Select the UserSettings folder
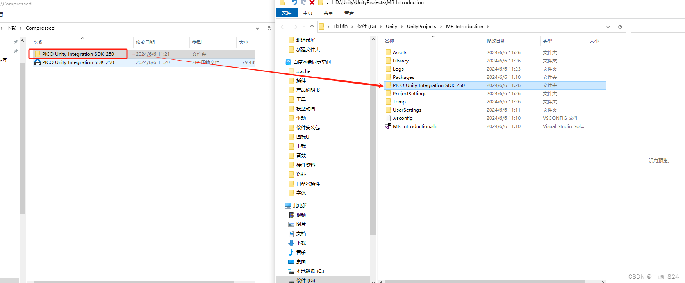 pyautogui.click(x=407, y=110)
